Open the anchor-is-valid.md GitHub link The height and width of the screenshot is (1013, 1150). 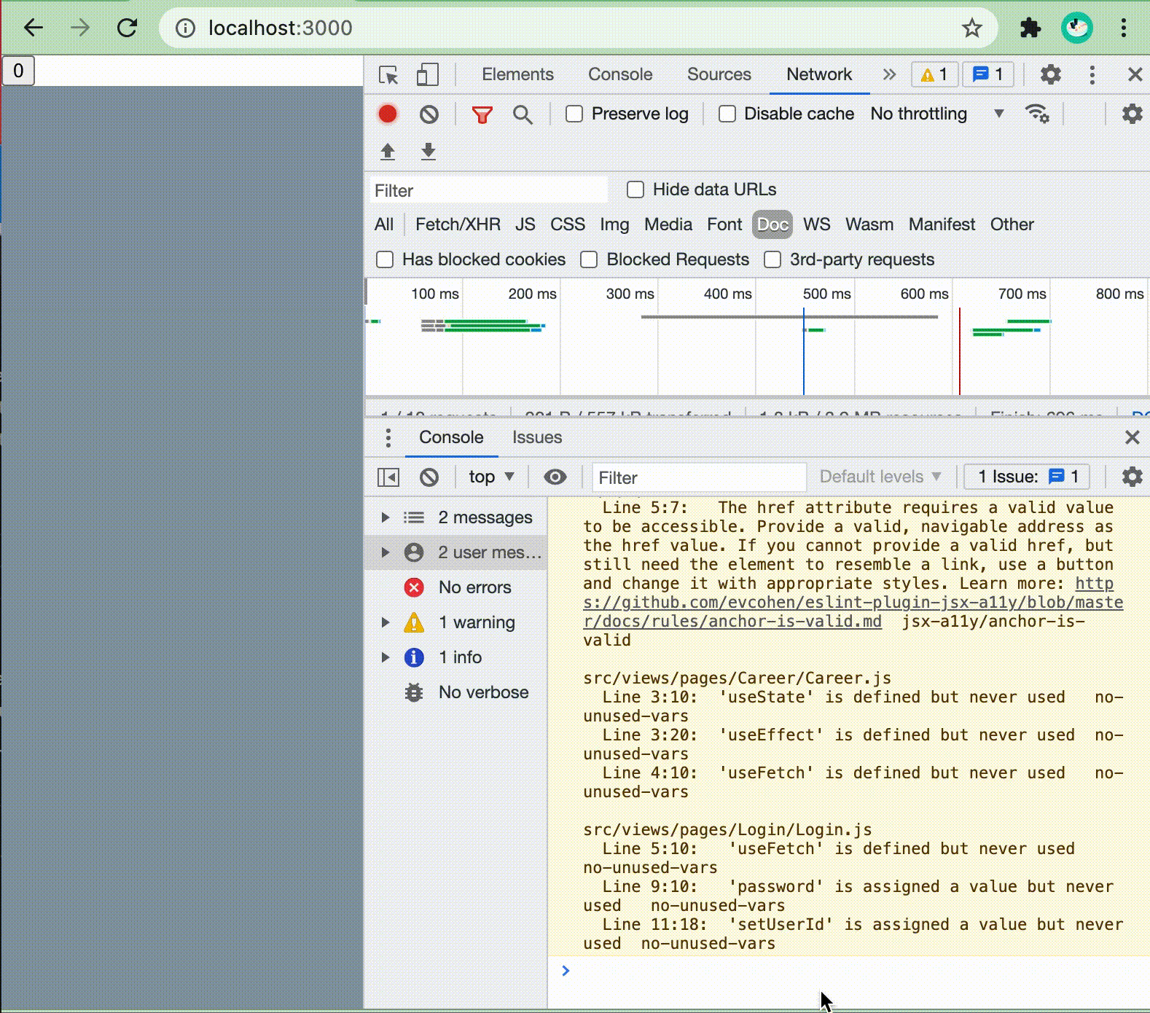coord(853,603)
